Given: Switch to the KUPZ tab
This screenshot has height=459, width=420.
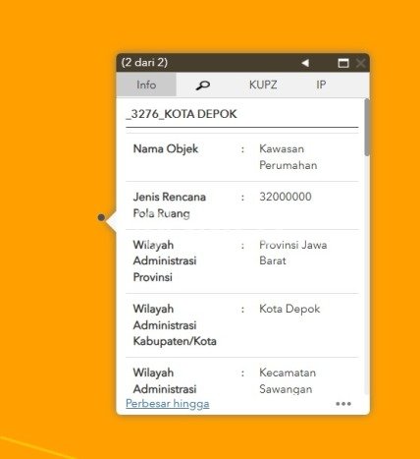Looking at the screenshot, I should [263, 85].
